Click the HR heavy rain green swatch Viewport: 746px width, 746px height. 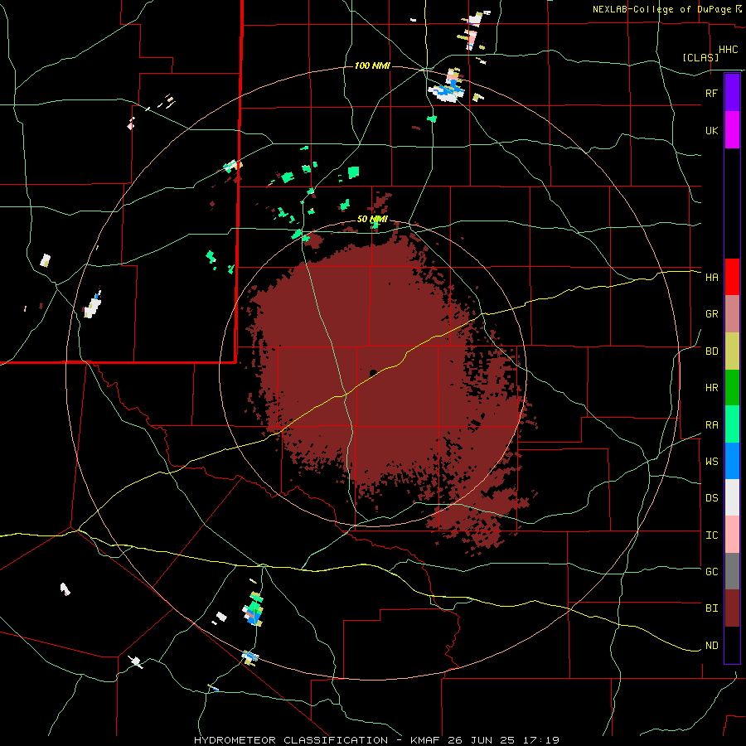732,388
